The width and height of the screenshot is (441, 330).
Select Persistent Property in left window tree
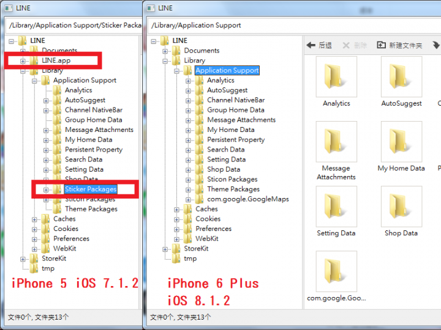94,149
